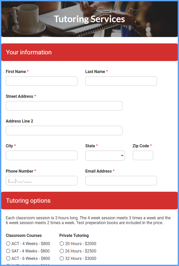The height and width of the screenshot is (266, 179).
Task: Focus the Last Name text box
Action: [121, 81]
